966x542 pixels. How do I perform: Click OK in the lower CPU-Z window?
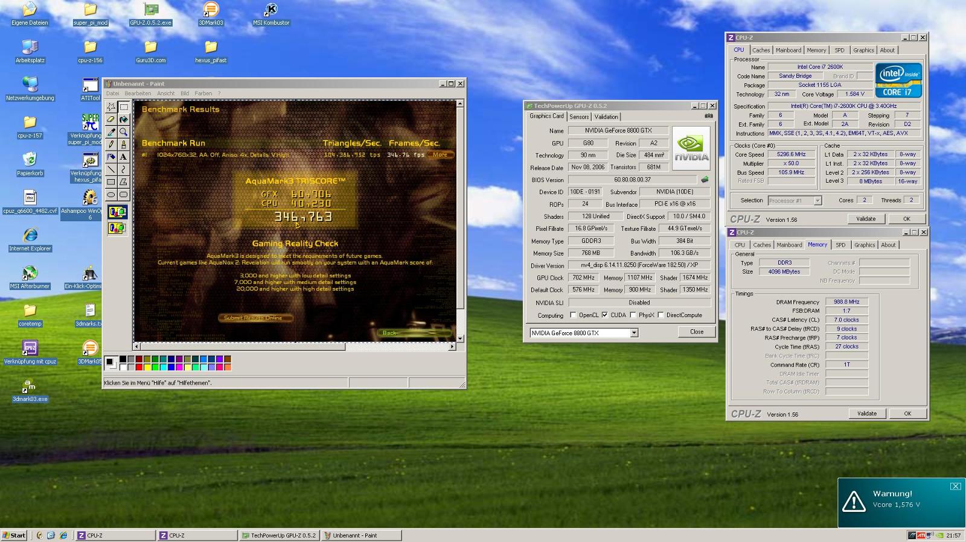coord(907,414)
